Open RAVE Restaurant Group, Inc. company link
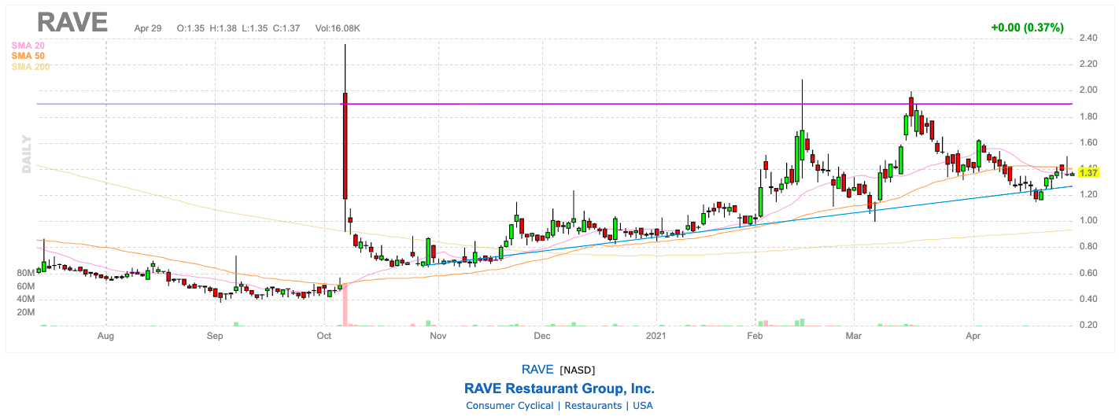Image resolution: width=1119 pixels, height=416 pixels. tap(559, 388)
